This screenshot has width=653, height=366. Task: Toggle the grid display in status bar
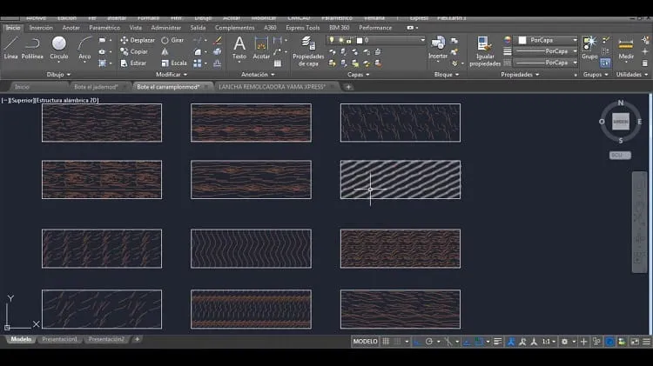(x=386, y=342)
